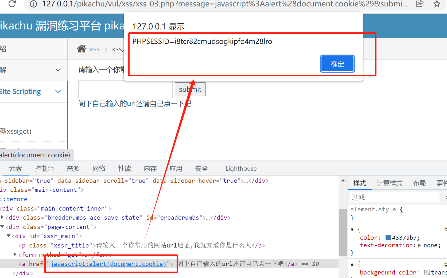The width and height of the screenshot is (447, 278).
Task: Click the 阁下自己输入的url还请自己点一下吧 link
Action: point(135,104)
